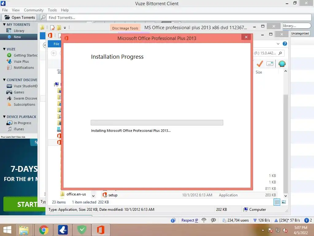
Task: Switch Explorer to large icons view
Action: pos(284,202)
